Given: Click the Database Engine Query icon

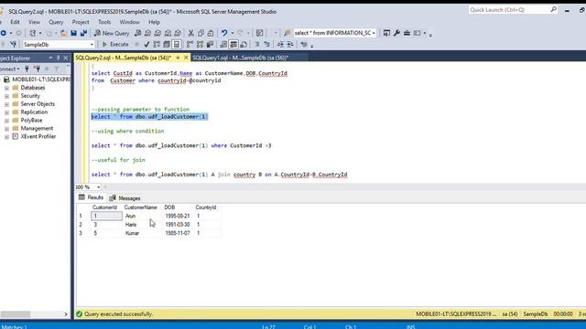Looking at the screenshot, I should pos(138,33).
